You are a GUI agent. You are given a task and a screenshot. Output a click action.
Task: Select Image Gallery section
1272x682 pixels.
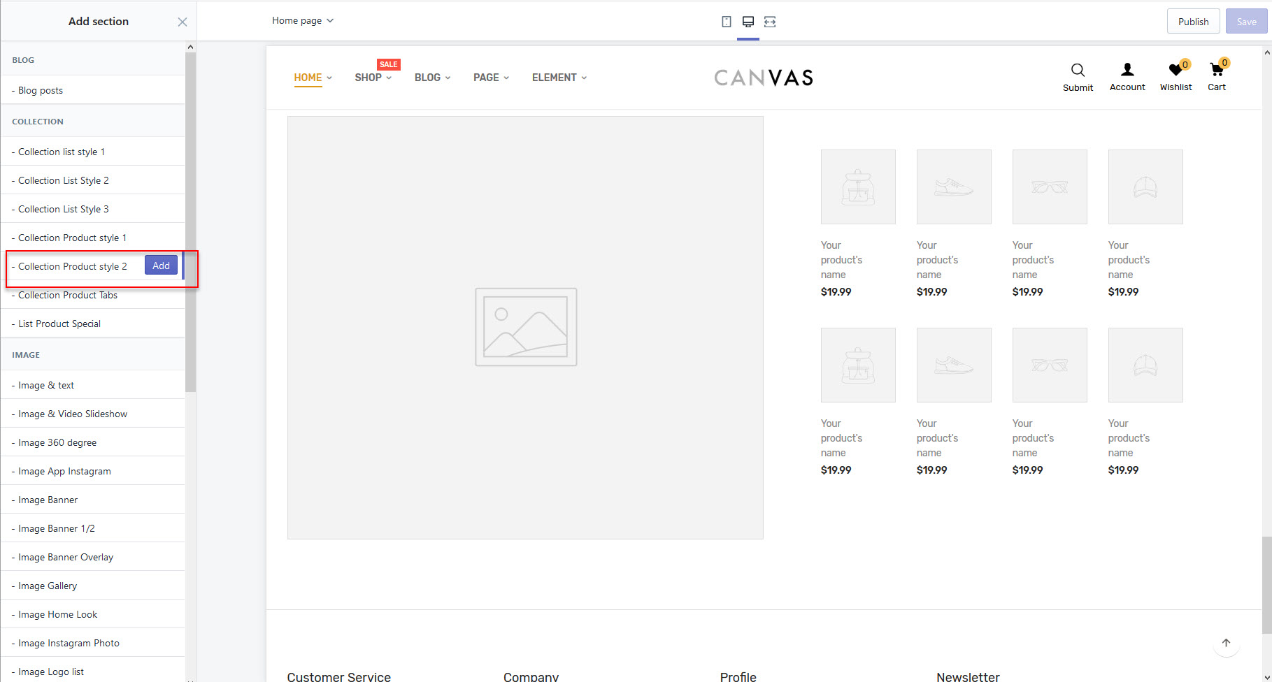pos(93,586)
